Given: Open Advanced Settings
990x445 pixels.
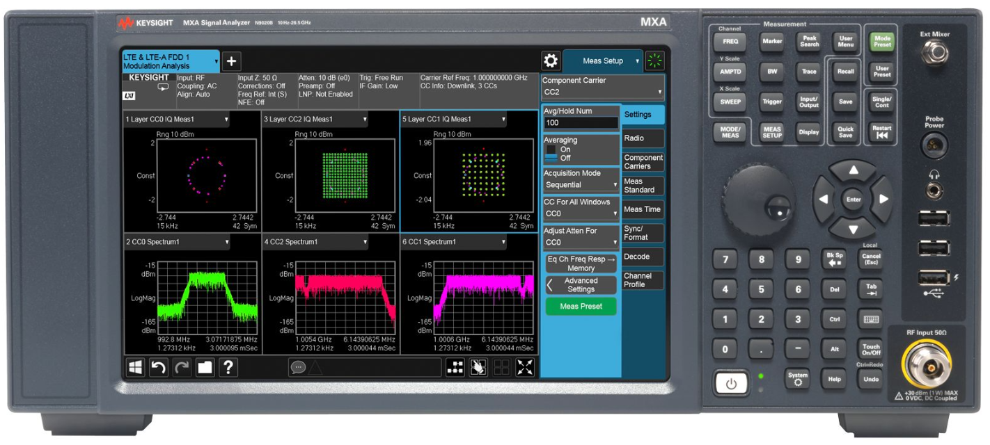Looking at the screenshot, I should [x=581, y=285].
